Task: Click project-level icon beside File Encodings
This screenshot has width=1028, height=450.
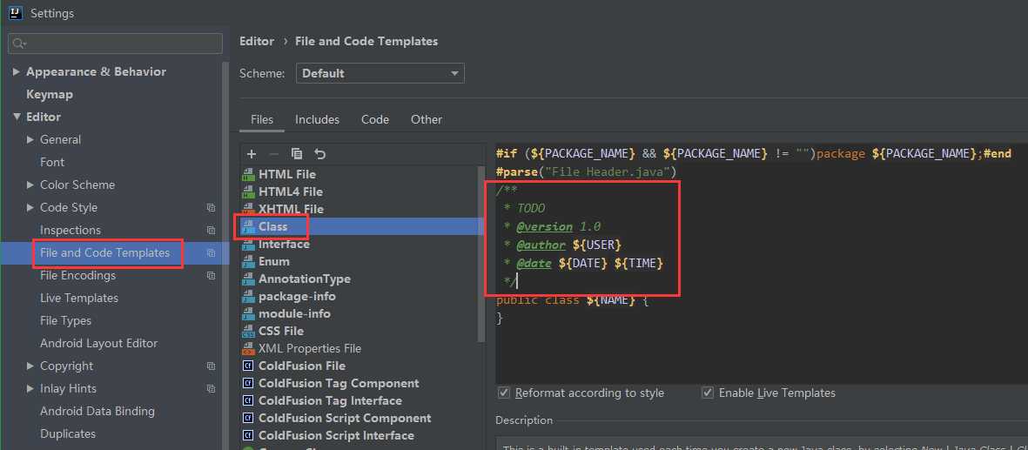Action: (x=212, y=276)
